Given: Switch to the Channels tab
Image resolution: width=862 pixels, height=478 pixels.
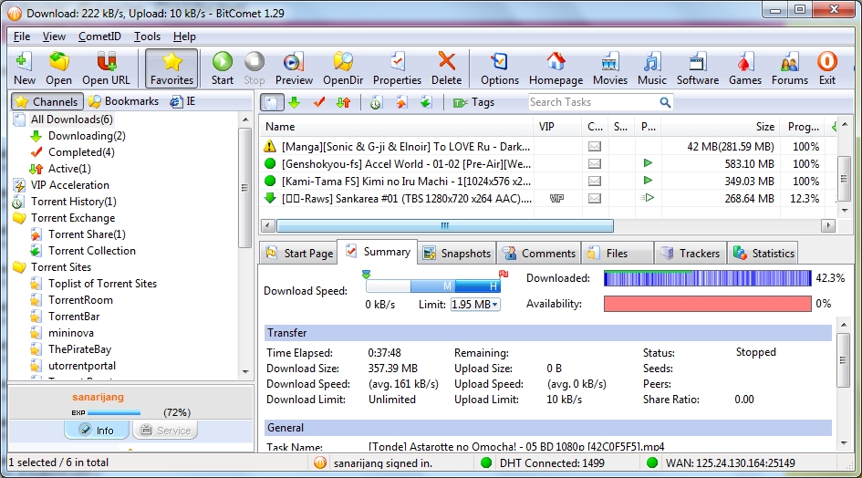Looking at the screenshot, I should point(47,102).
